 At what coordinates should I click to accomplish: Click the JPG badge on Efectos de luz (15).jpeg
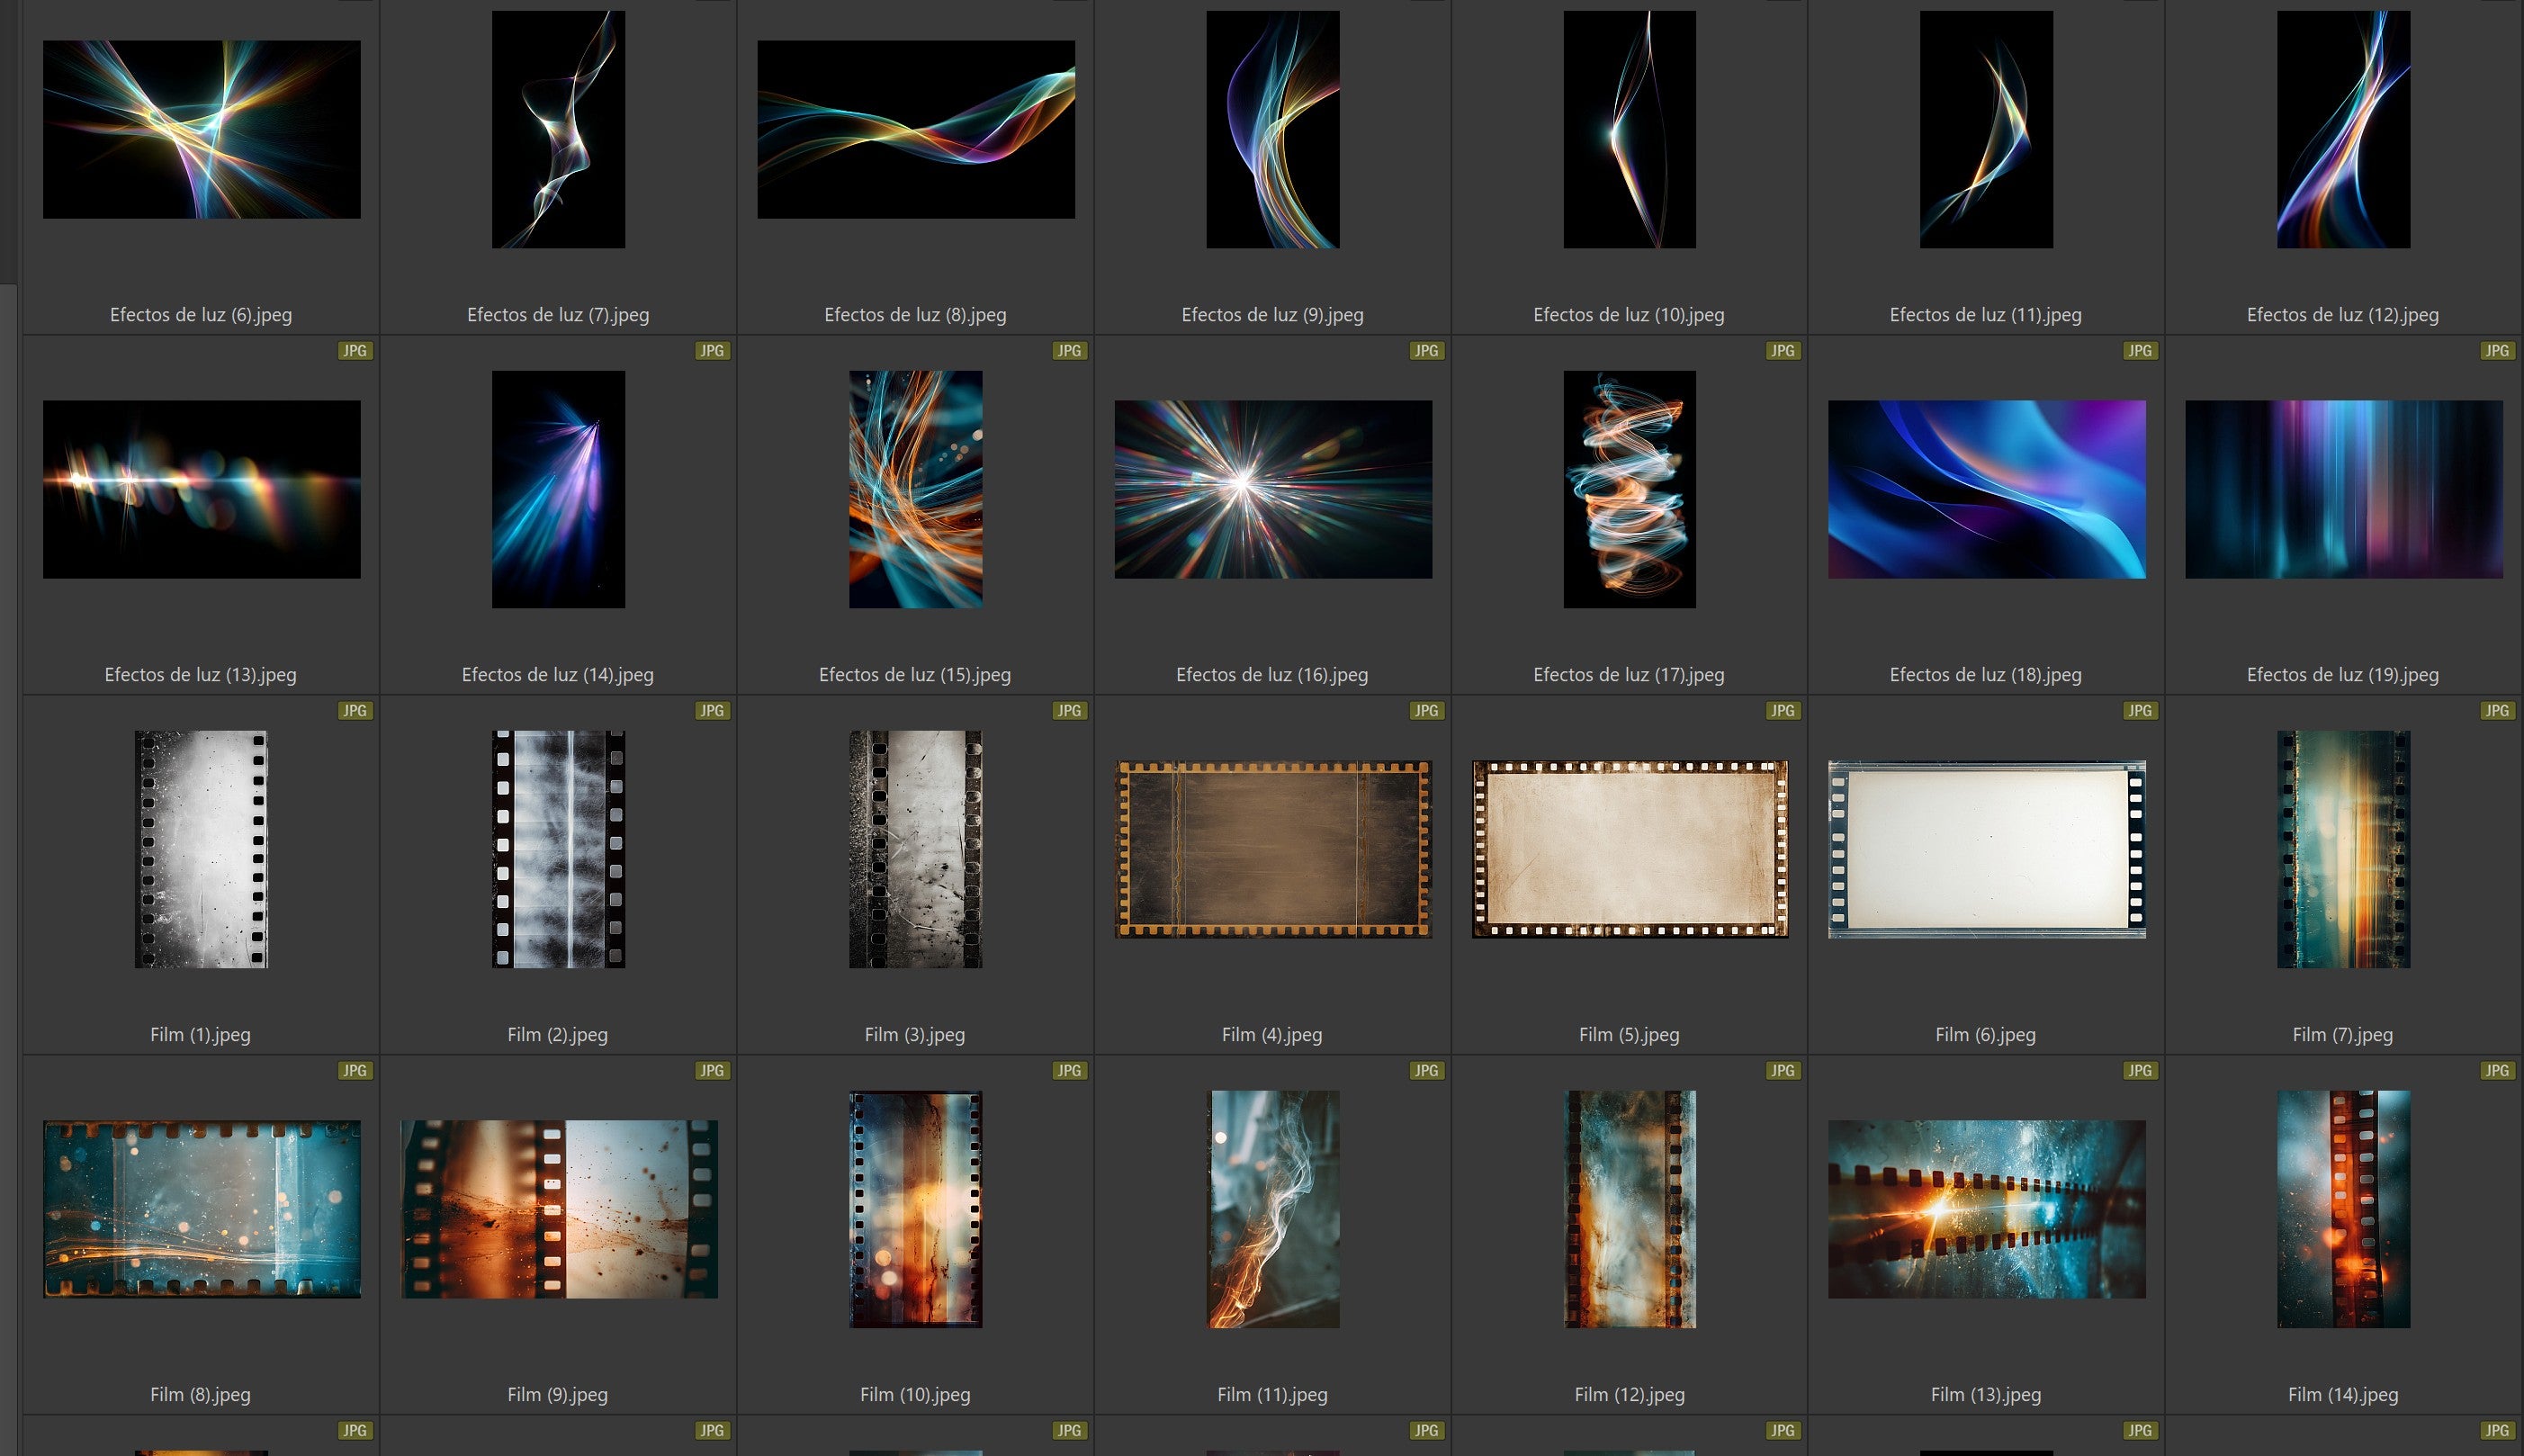coord(1070,351)
